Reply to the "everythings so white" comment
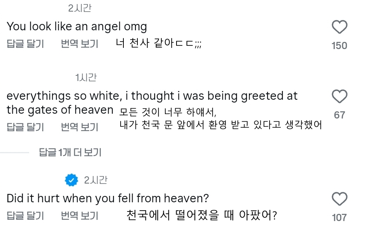 point(26,127)
